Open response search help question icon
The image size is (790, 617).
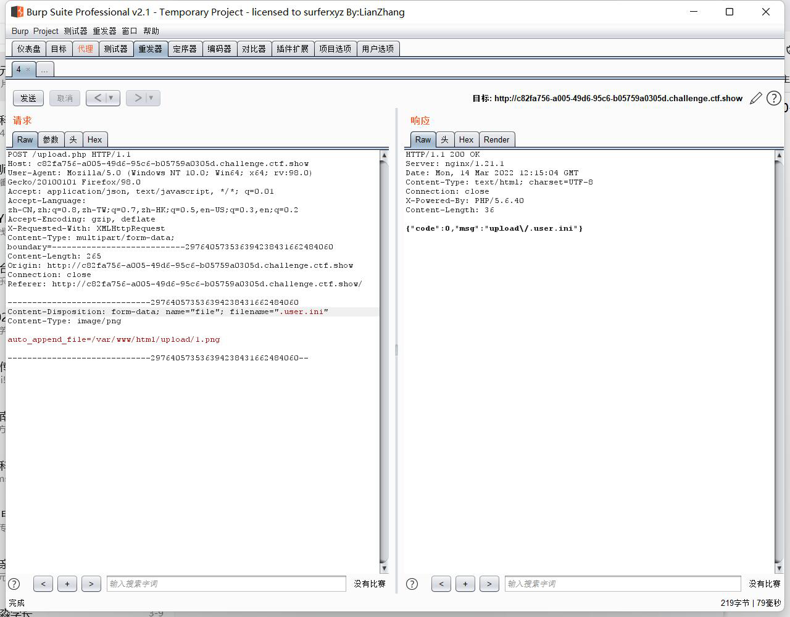coord(412,584)
